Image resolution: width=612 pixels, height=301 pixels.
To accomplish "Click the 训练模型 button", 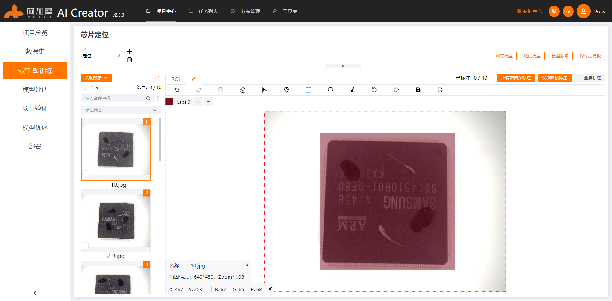I will [x=504, y=56].
